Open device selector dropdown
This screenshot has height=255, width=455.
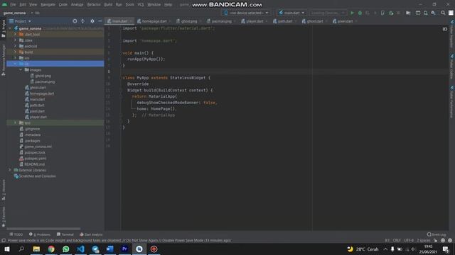246,13
